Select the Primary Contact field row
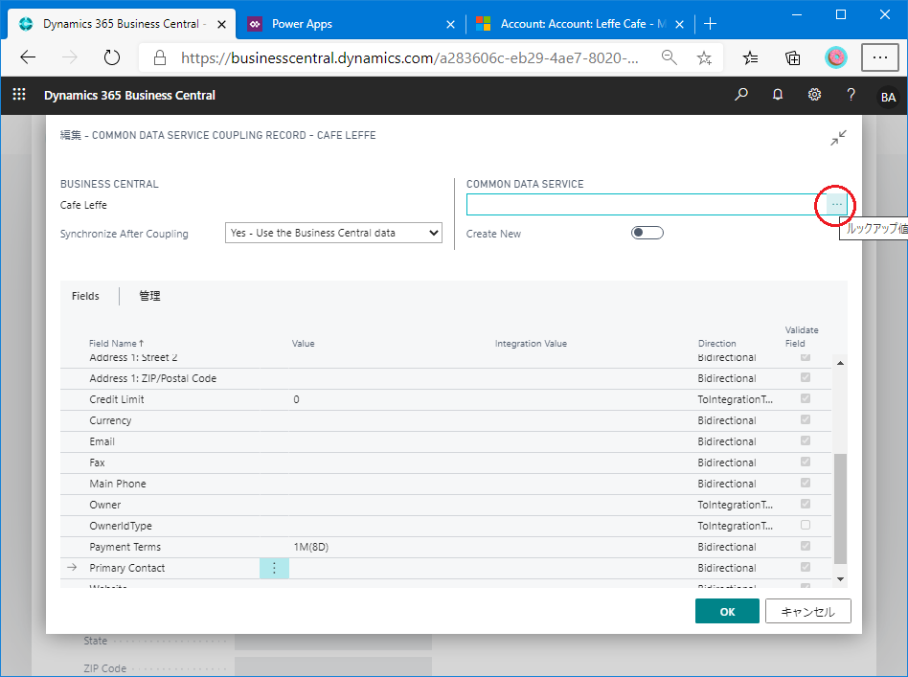 point(446,568)
